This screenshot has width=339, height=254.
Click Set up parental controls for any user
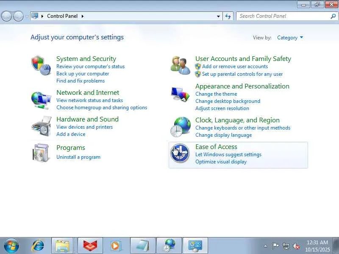[242, 74]
